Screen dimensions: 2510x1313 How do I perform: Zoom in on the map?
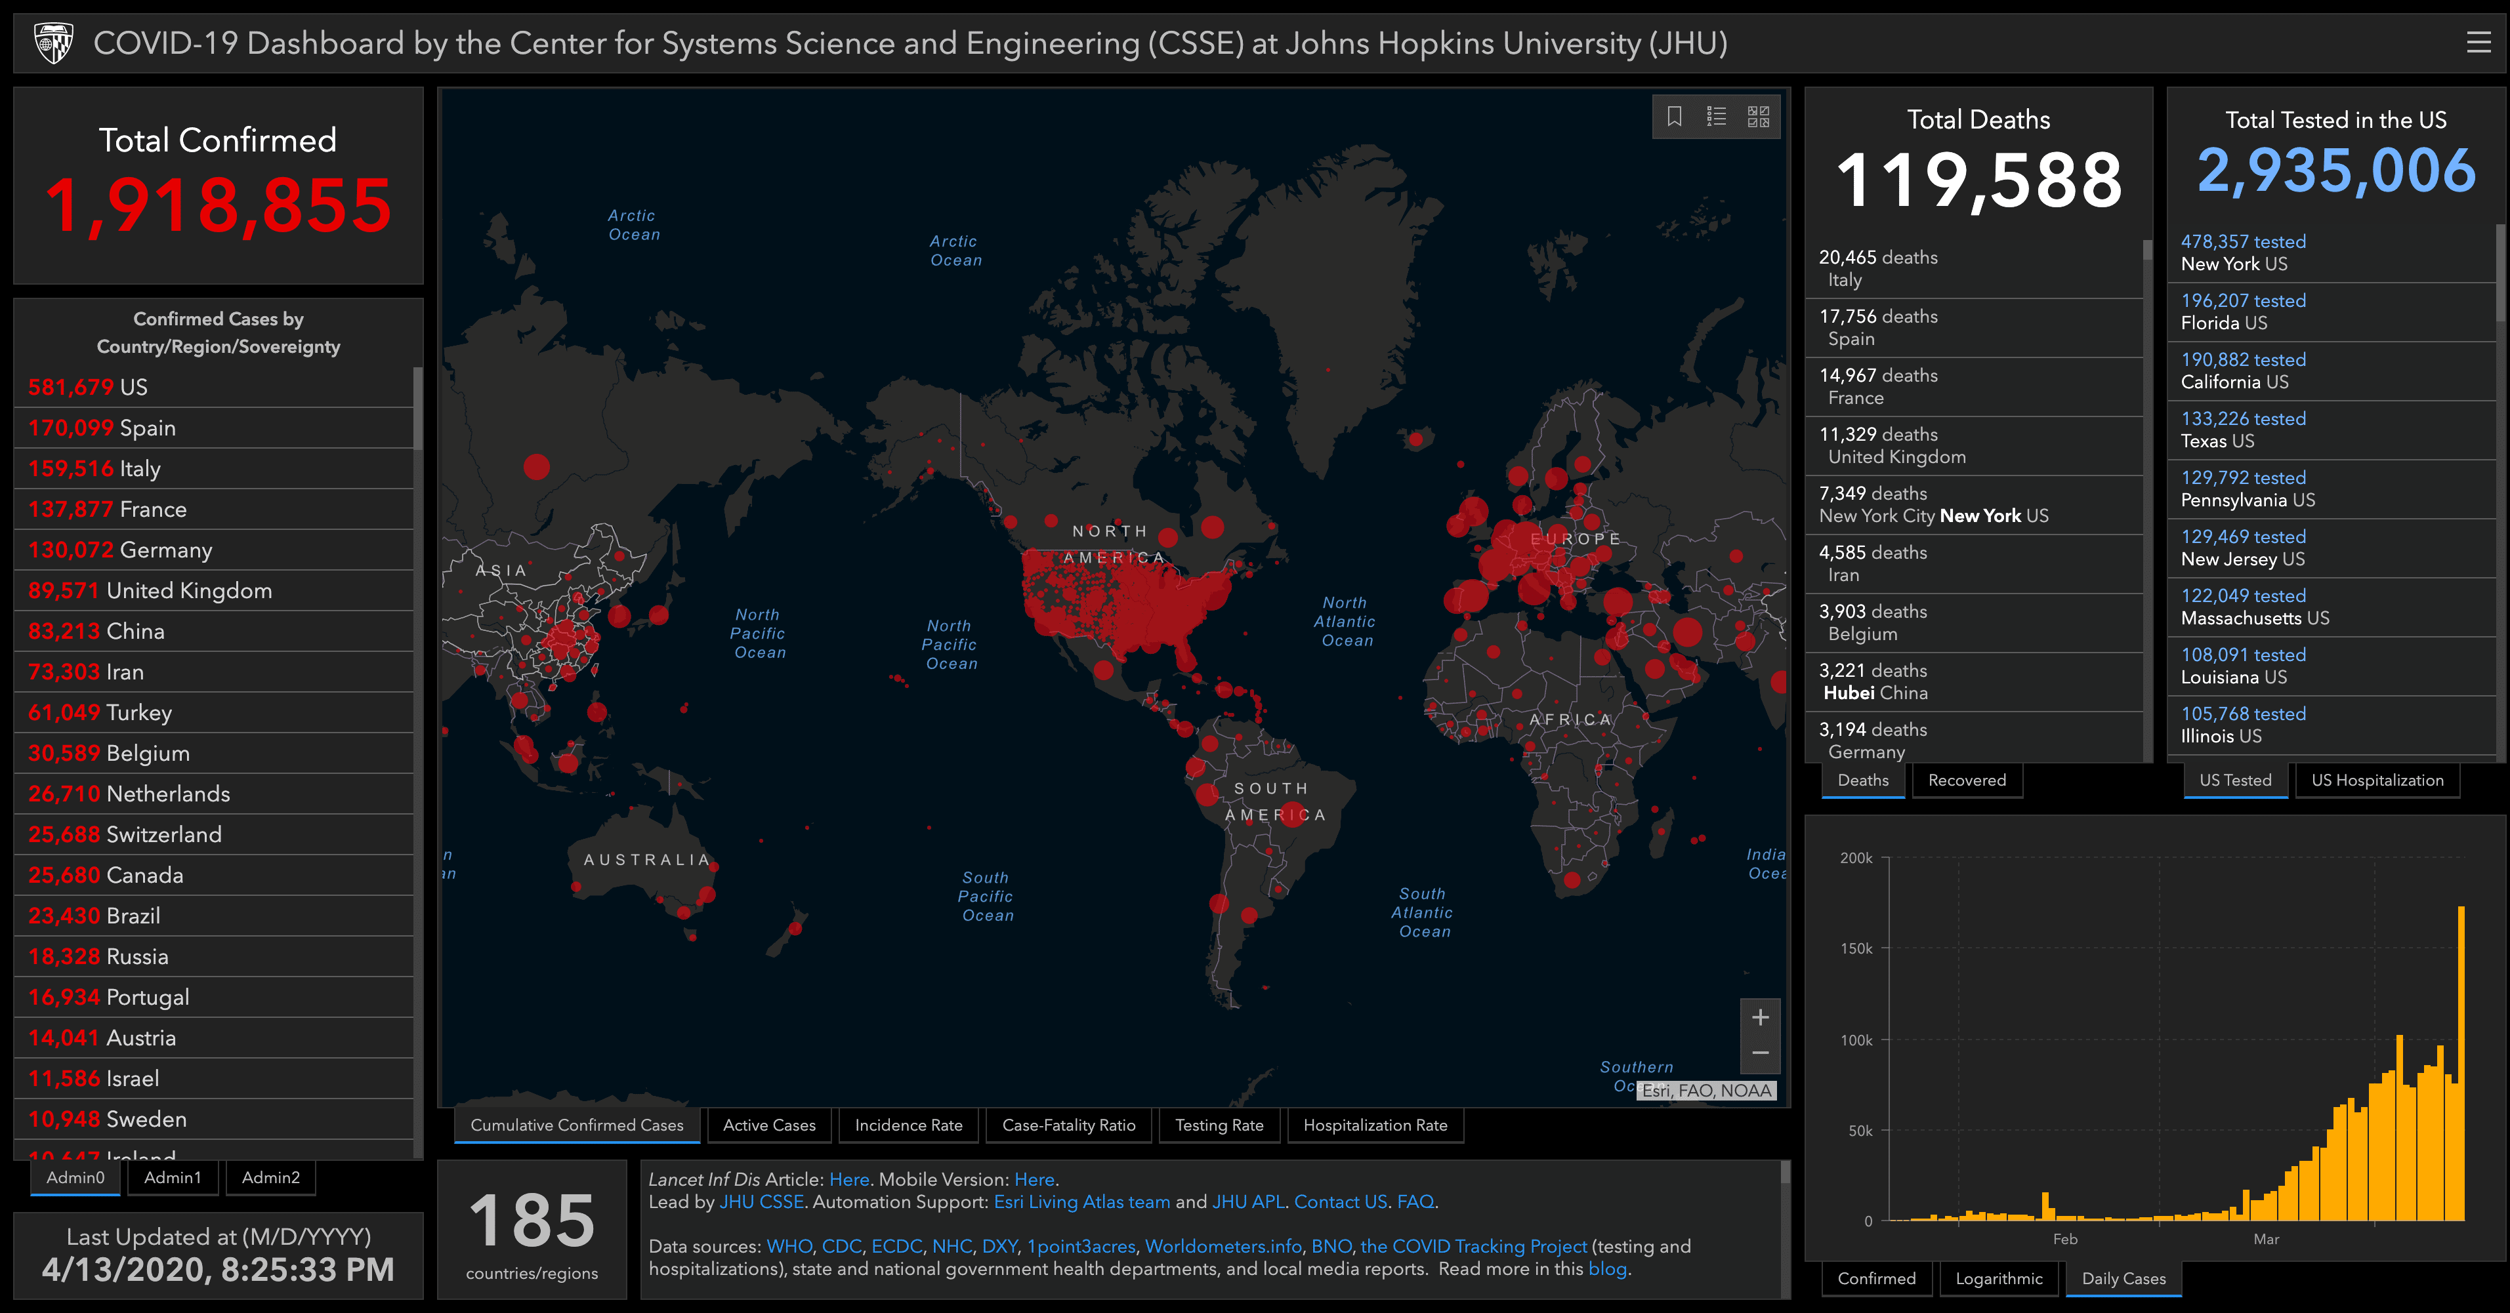1760,1018
